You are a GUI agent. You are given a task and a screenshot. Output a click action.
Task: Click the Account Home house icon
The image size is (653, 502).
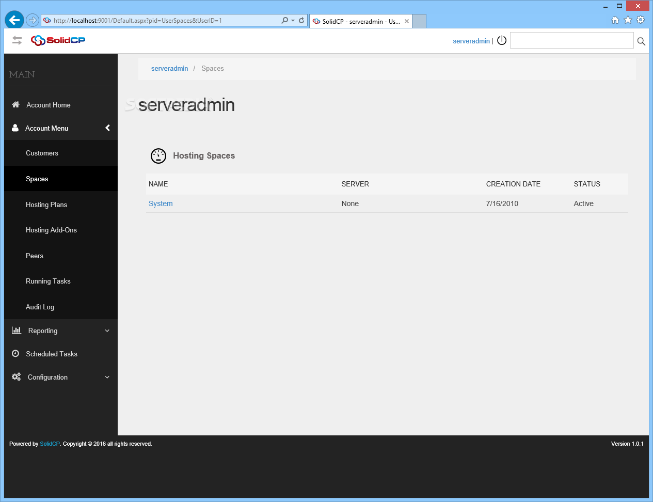point(15,104)
